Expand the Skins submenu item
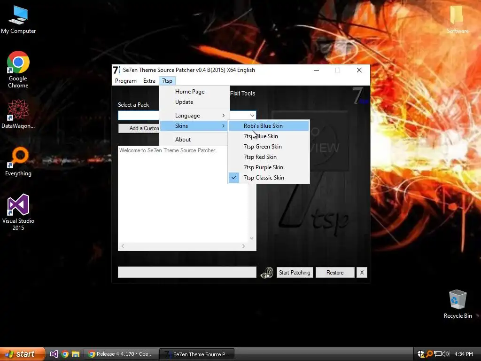Viewport: 481px width, 361px height. pyautogui.click(x=194, y=126)
